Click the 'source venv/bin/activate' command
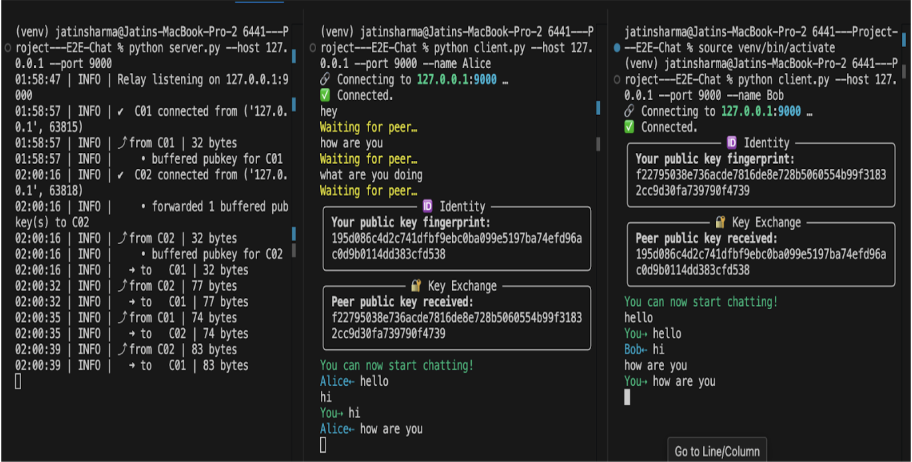Viewport: 912px width, 462px height. tap(766, 48)
